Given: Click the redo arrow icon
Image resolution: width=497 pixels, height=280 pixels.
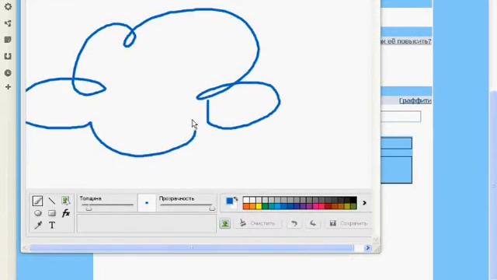Looking at the screenshot, I should pyautogui.click(x=313, y=223).
